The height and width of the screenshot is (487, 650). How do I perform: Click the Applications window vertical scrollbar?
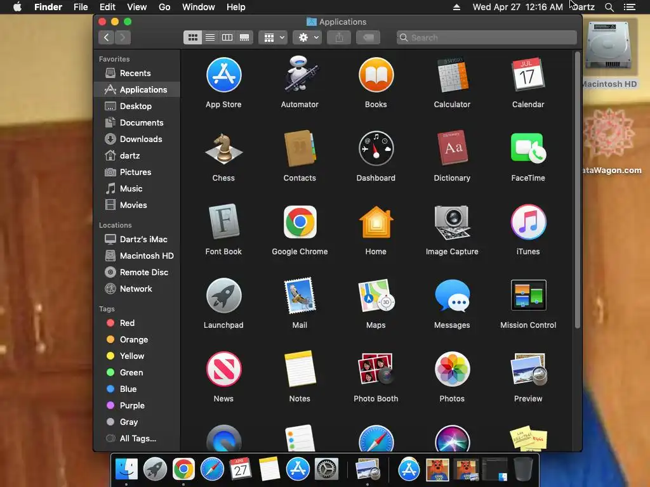578,190
